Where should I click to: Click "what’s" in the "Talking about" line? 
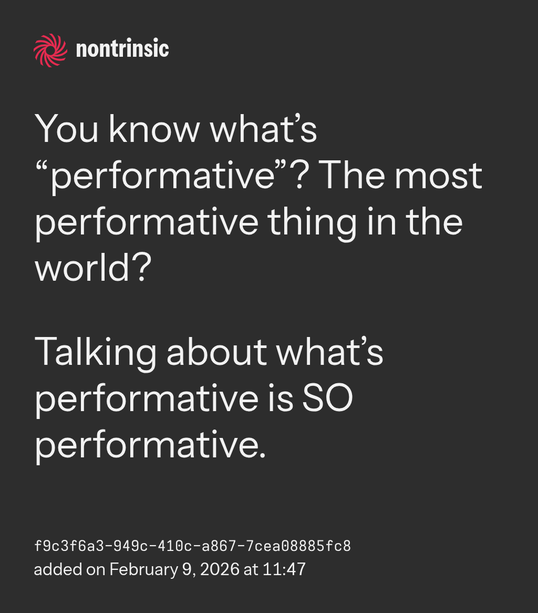pyautogui.click(x=329, y=352)
